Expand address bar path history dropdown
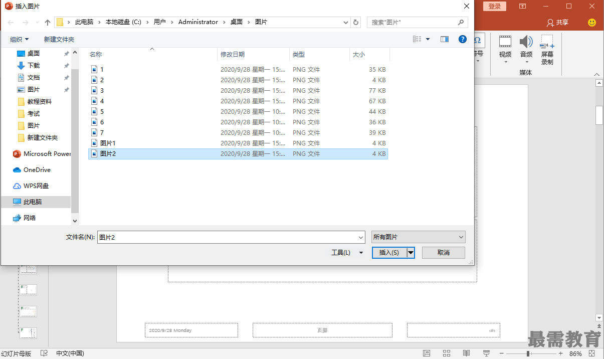This screenshot has height=359, width=604. 346,22
